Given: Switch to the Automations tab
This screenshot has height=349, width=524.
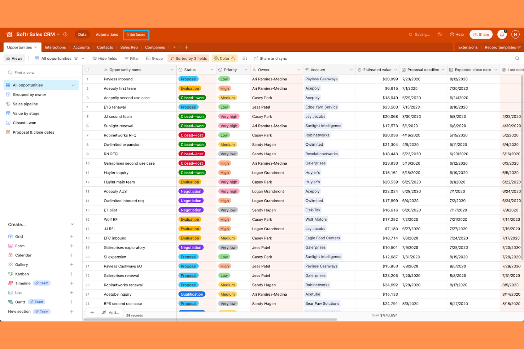Looking at the screenshot, I should point(107,34).
